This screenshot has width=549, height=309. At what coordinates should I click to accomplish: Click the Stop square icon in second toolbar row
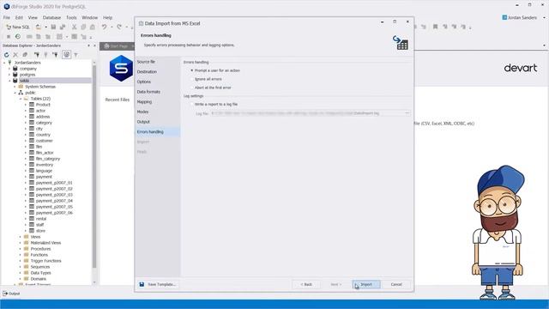coord(9,36)
